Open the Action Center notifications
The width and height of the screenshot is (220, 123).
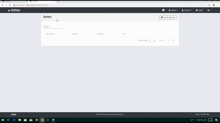[x=216, y=120]
